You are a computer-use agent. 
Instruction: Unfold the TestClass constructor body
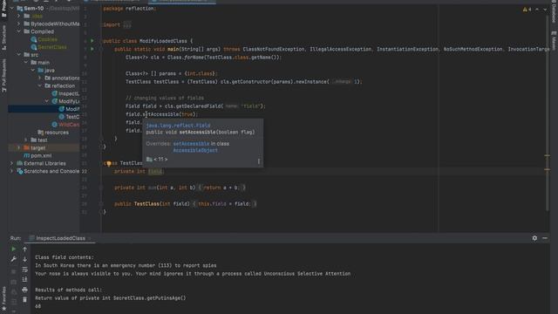click(x=224, y=203)
